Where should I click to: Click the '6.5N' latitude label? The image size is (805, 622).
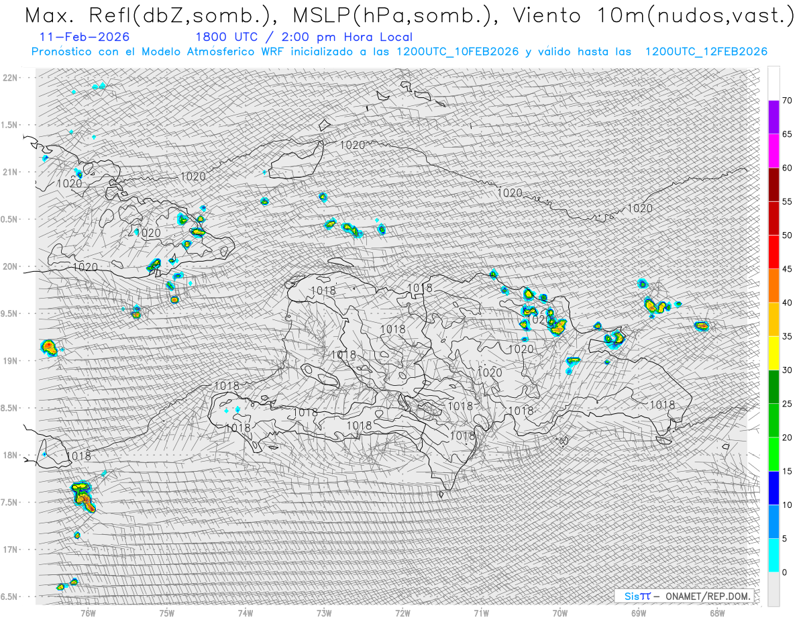(x=10, y=597)
